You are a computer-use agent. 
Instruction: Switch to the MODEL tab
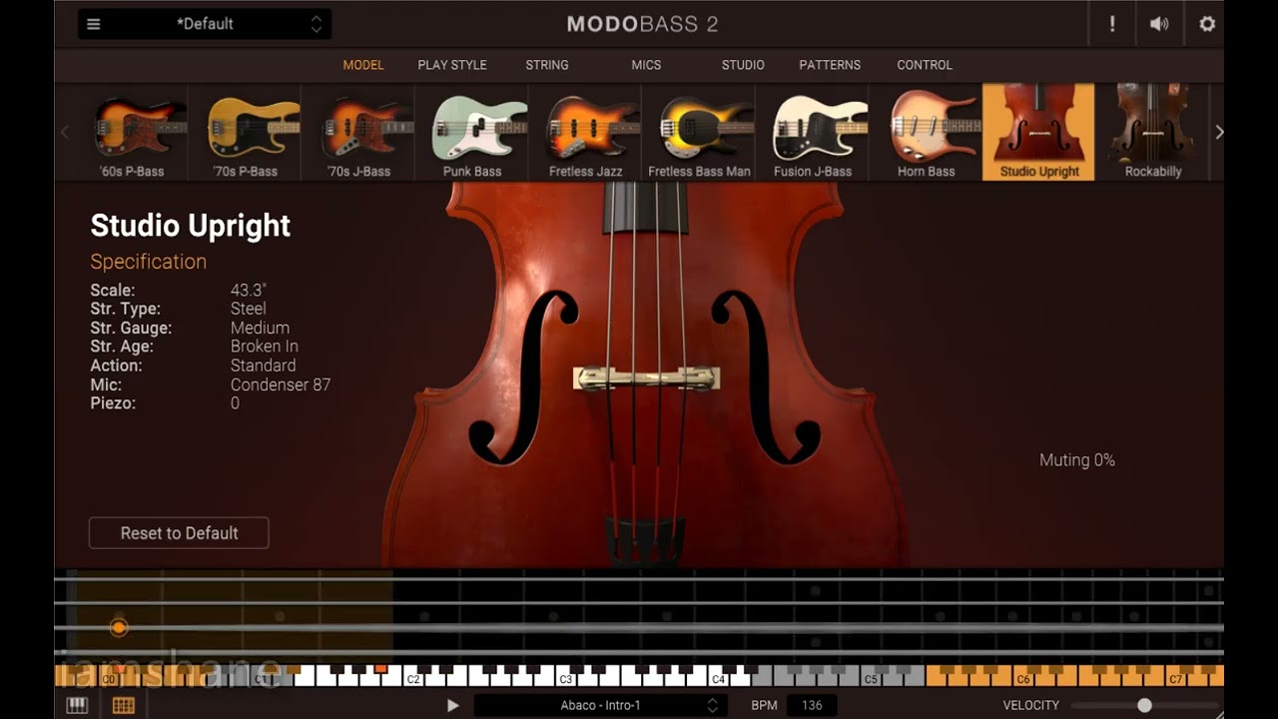coord(363,65)
